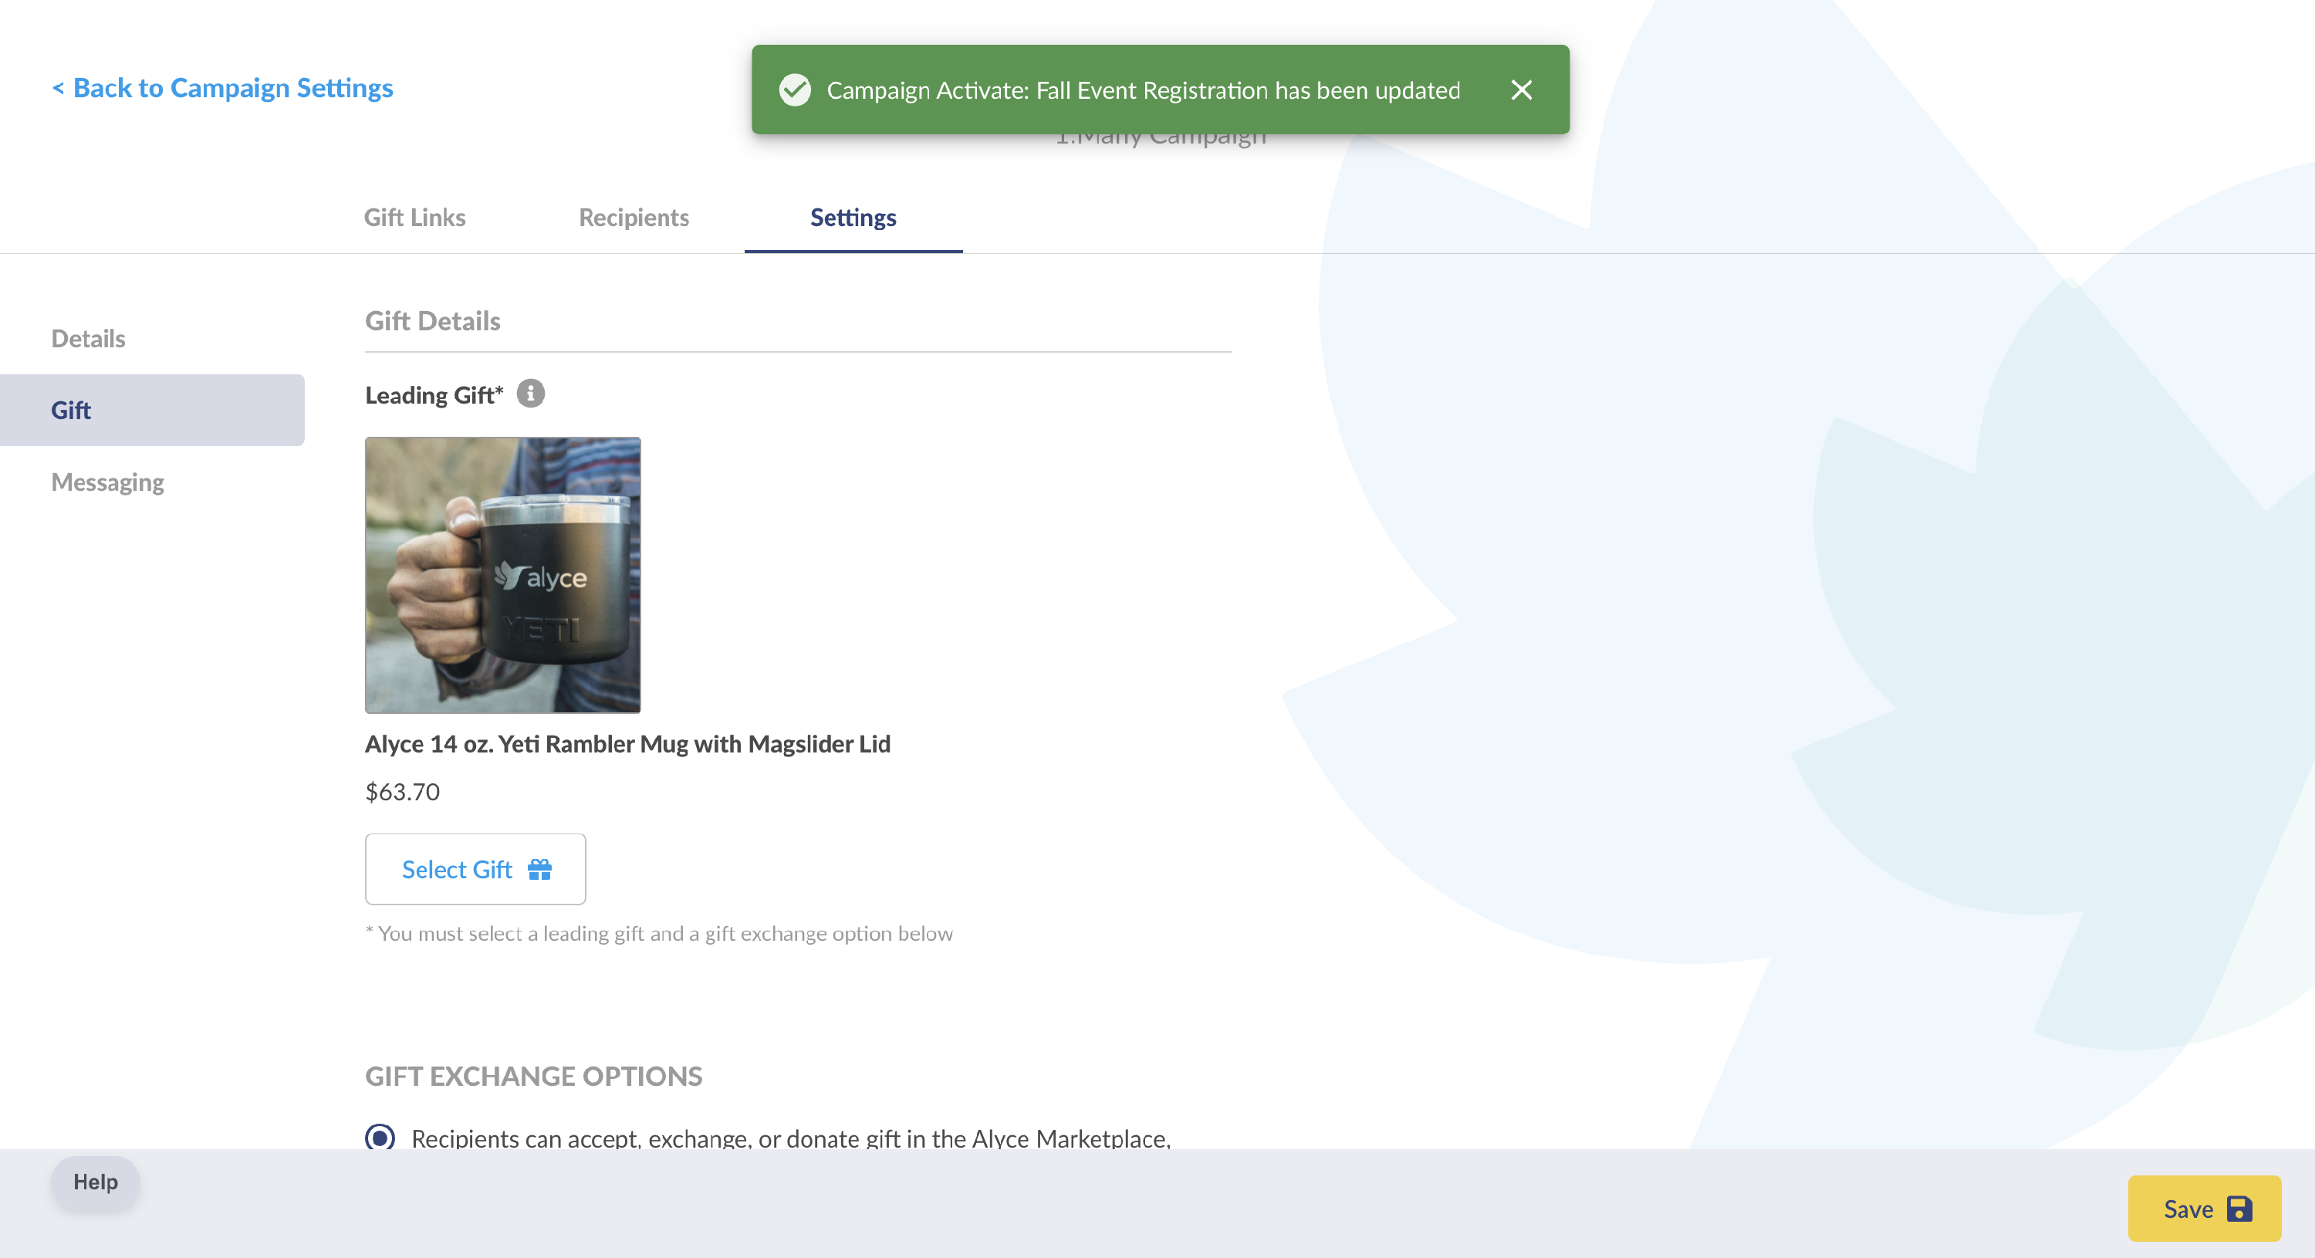Image resolution: width=2315 pixels, height=1258 pixels.
Task: Click the Leading Gift info icon
Action: coord(530,394)
